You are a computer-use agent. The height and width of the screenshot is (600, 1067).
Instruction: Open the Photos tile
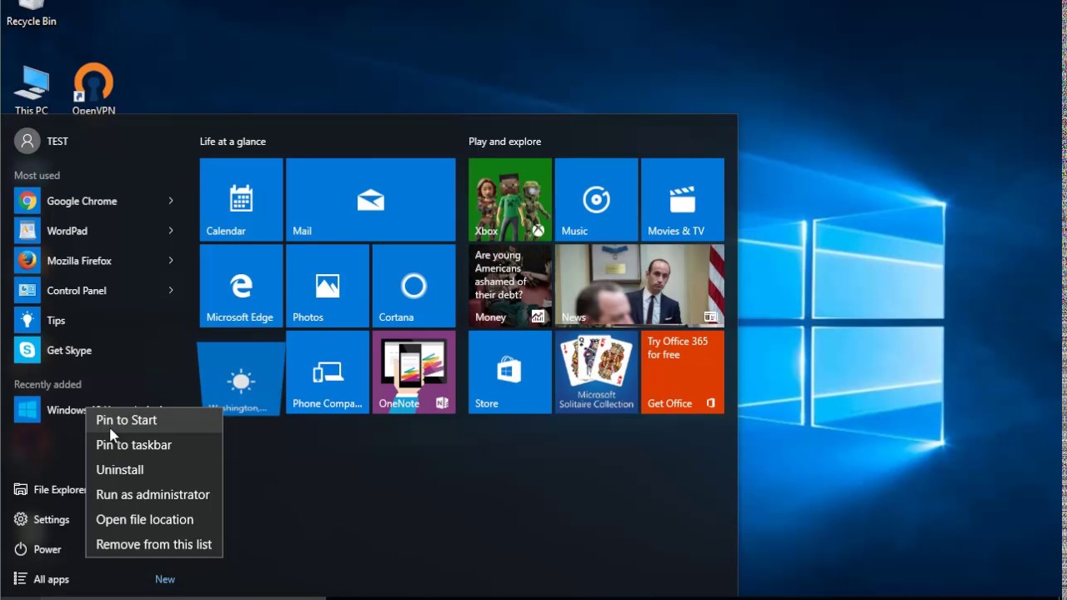pyautogui.click(x=328, y=286)
